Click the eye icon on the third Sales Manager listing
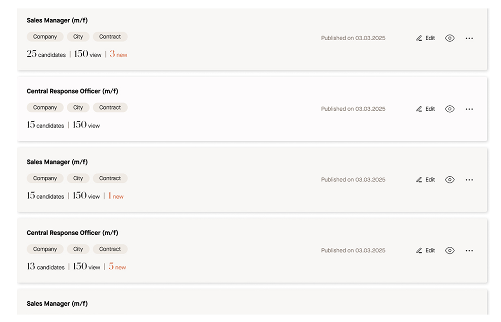The height and width of the screenshot is (322, 501). 450,179
